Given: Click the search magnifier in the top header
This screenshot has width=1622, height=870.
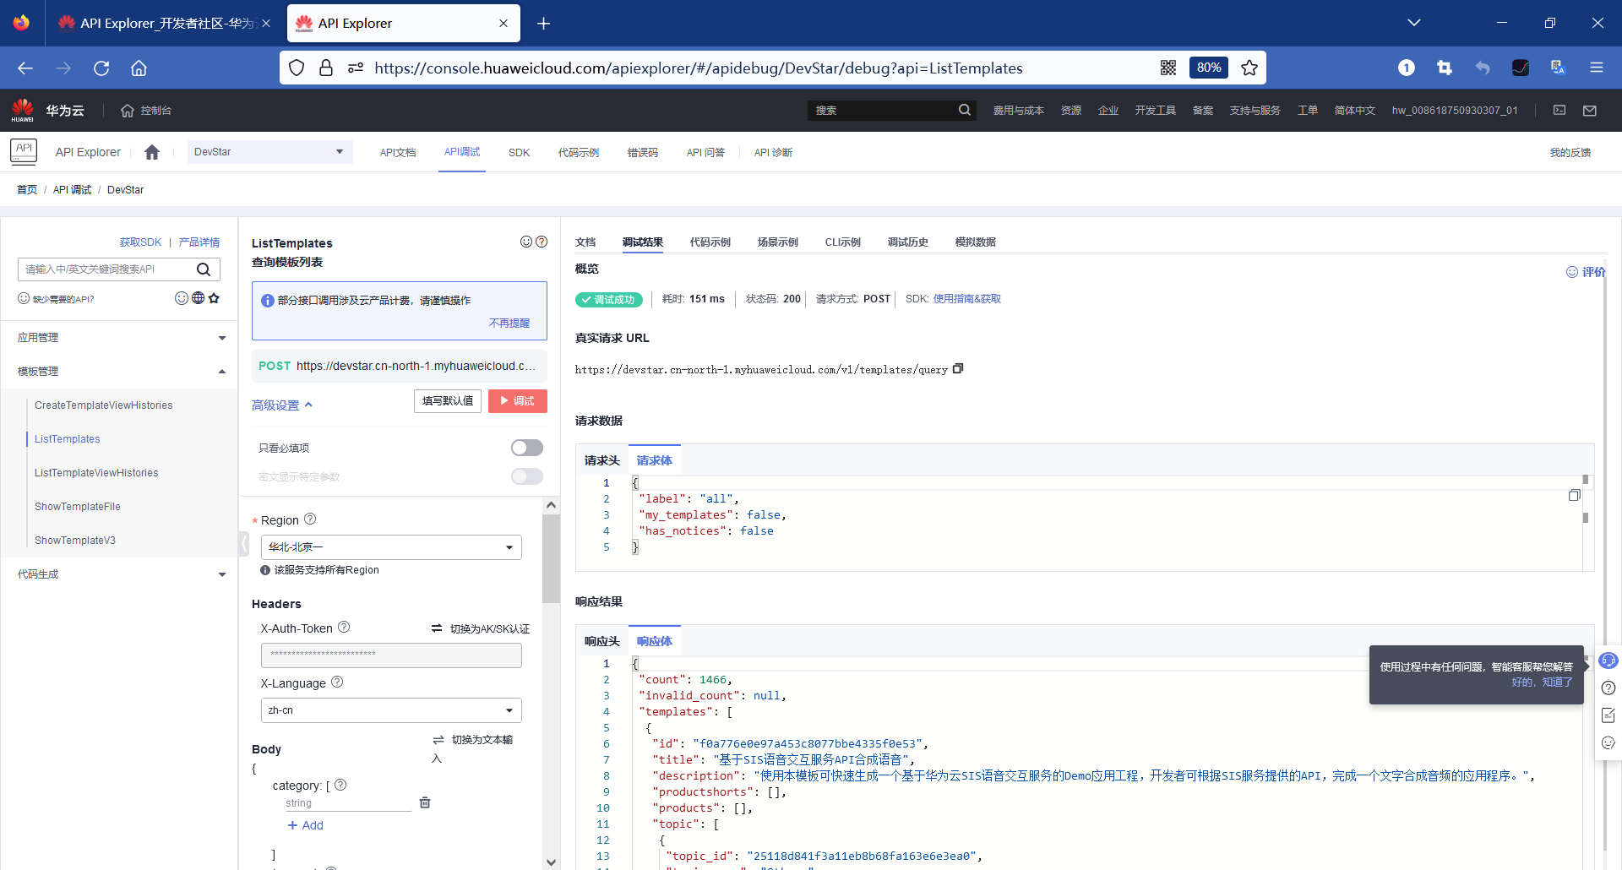Looking at the screenshot, I should click(x=965, y=110).
